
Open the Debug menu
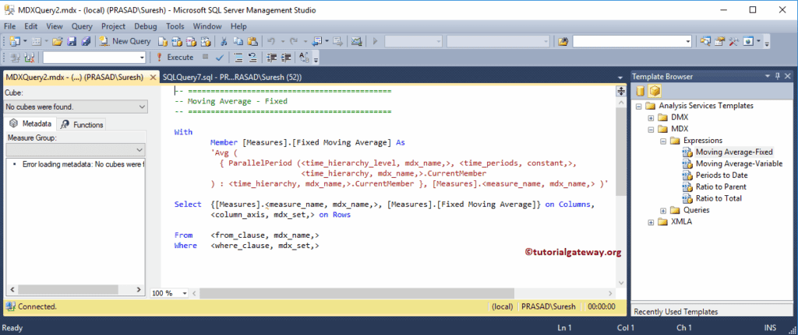(146, 26)
